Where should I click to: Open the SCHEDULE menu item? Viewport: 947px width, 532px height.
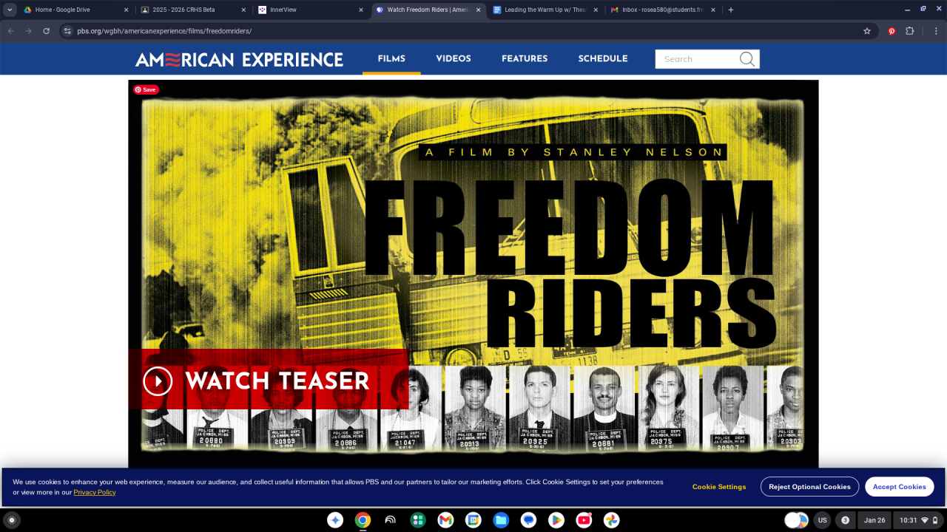pos(603,58)
